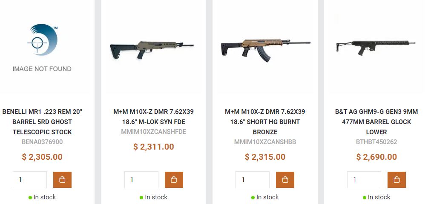Click SKU BENA0376900
Screen dimensions: 428x204
pos(42,142)
